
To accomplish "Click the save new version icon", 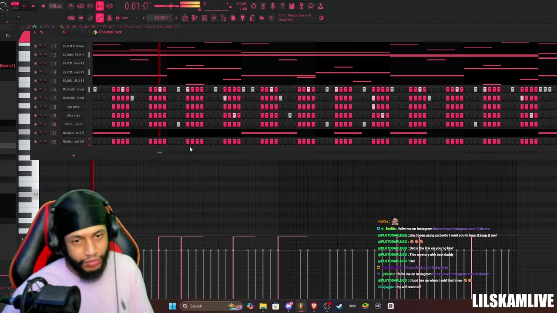I will pos(301,6).
